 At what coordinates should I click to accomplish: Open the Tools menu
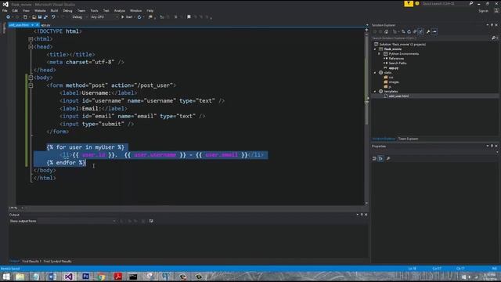[x=94, y=10]
